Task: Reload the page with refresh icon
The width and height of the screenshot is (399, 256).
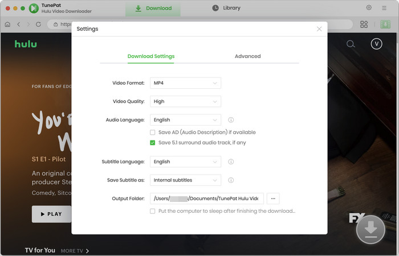Action: [38, 24]
